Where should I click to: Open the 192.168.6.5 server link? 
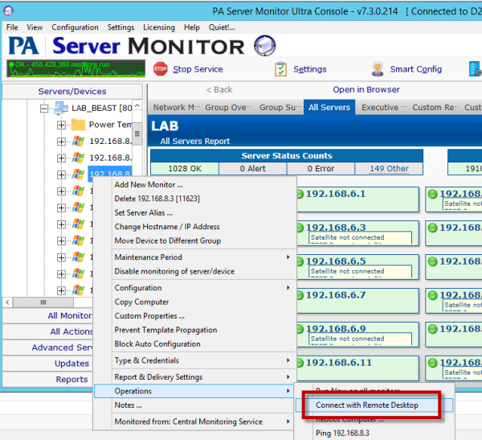tap(336, 261)
